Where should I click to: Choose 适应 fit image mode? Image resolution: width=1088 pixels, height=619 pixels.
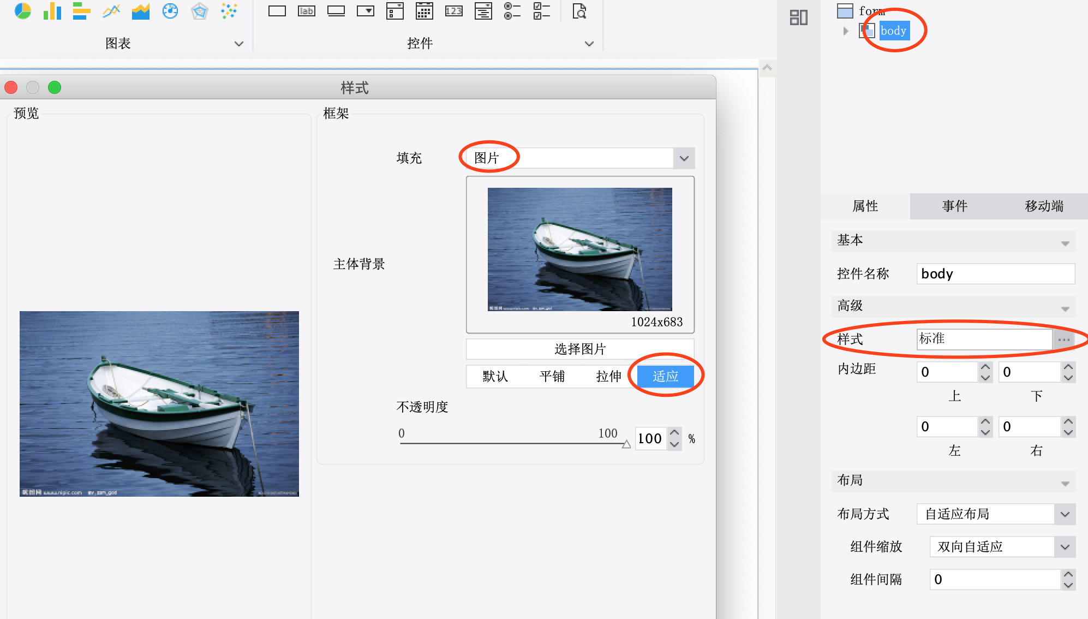(x=665, y=376)
